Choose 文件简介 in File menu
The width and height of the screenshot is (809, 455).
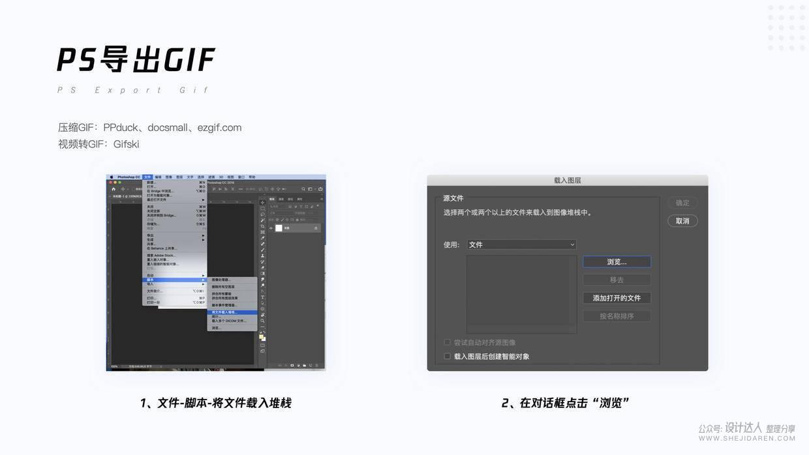175,291
